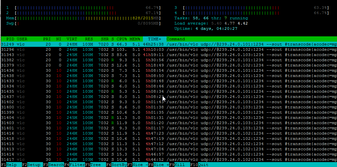337x167 pixels.
Task: Sort by SHR column header
Action: pos(105,39)
